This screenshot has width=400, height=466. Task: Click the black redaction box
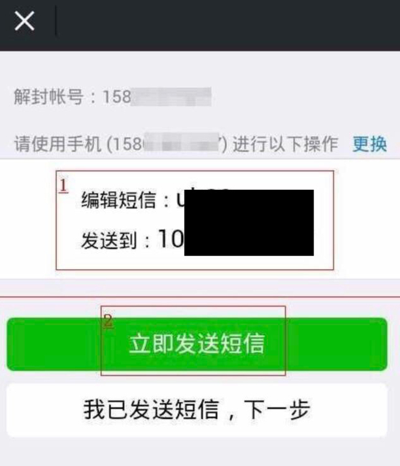pyautogui.click(x=249, y=223)
